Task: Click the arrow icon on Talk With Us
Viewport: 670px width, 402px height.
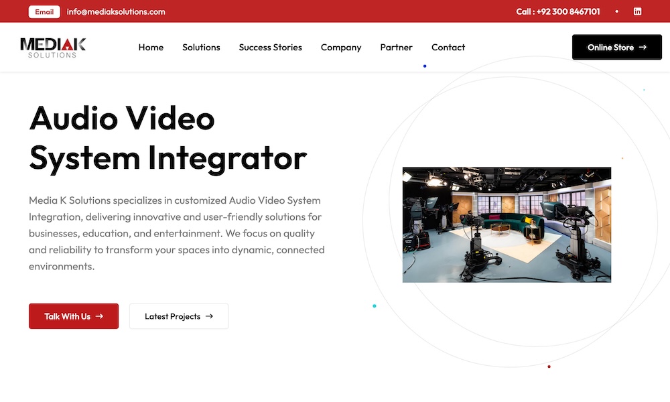Action: 100,316
